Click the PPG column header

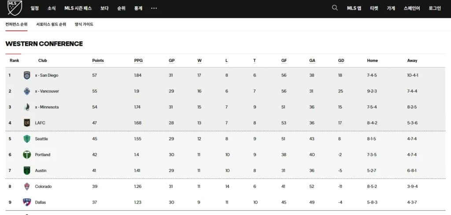pos(138,61)
